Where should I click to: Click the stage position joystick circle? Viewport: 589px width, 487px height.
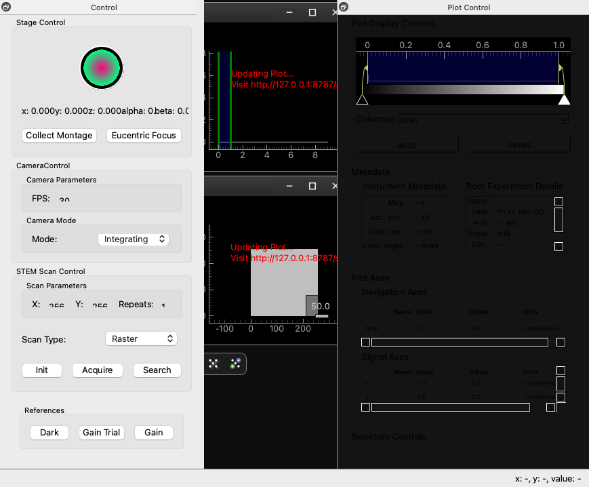pyautogui.click(x=102, y=67)
